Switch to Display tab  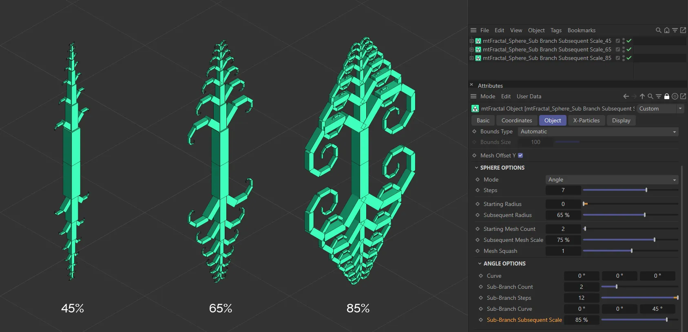tap(621, 120)
